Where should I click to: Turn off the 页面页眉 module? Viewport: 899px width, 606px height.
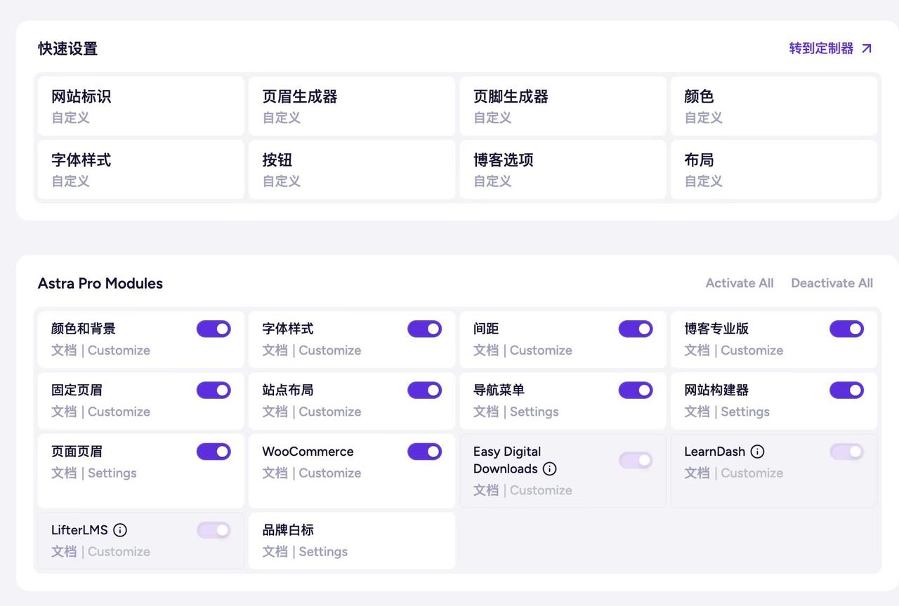(214, 452)
